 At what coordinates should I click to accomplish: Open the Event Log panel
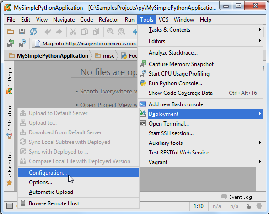tap(237, 197)
